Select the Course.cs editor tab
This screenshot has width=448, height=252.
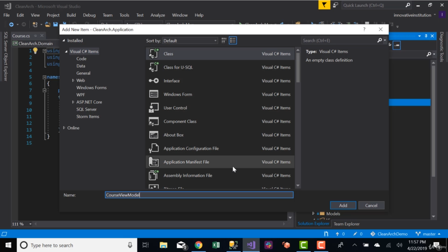[21, 36]
